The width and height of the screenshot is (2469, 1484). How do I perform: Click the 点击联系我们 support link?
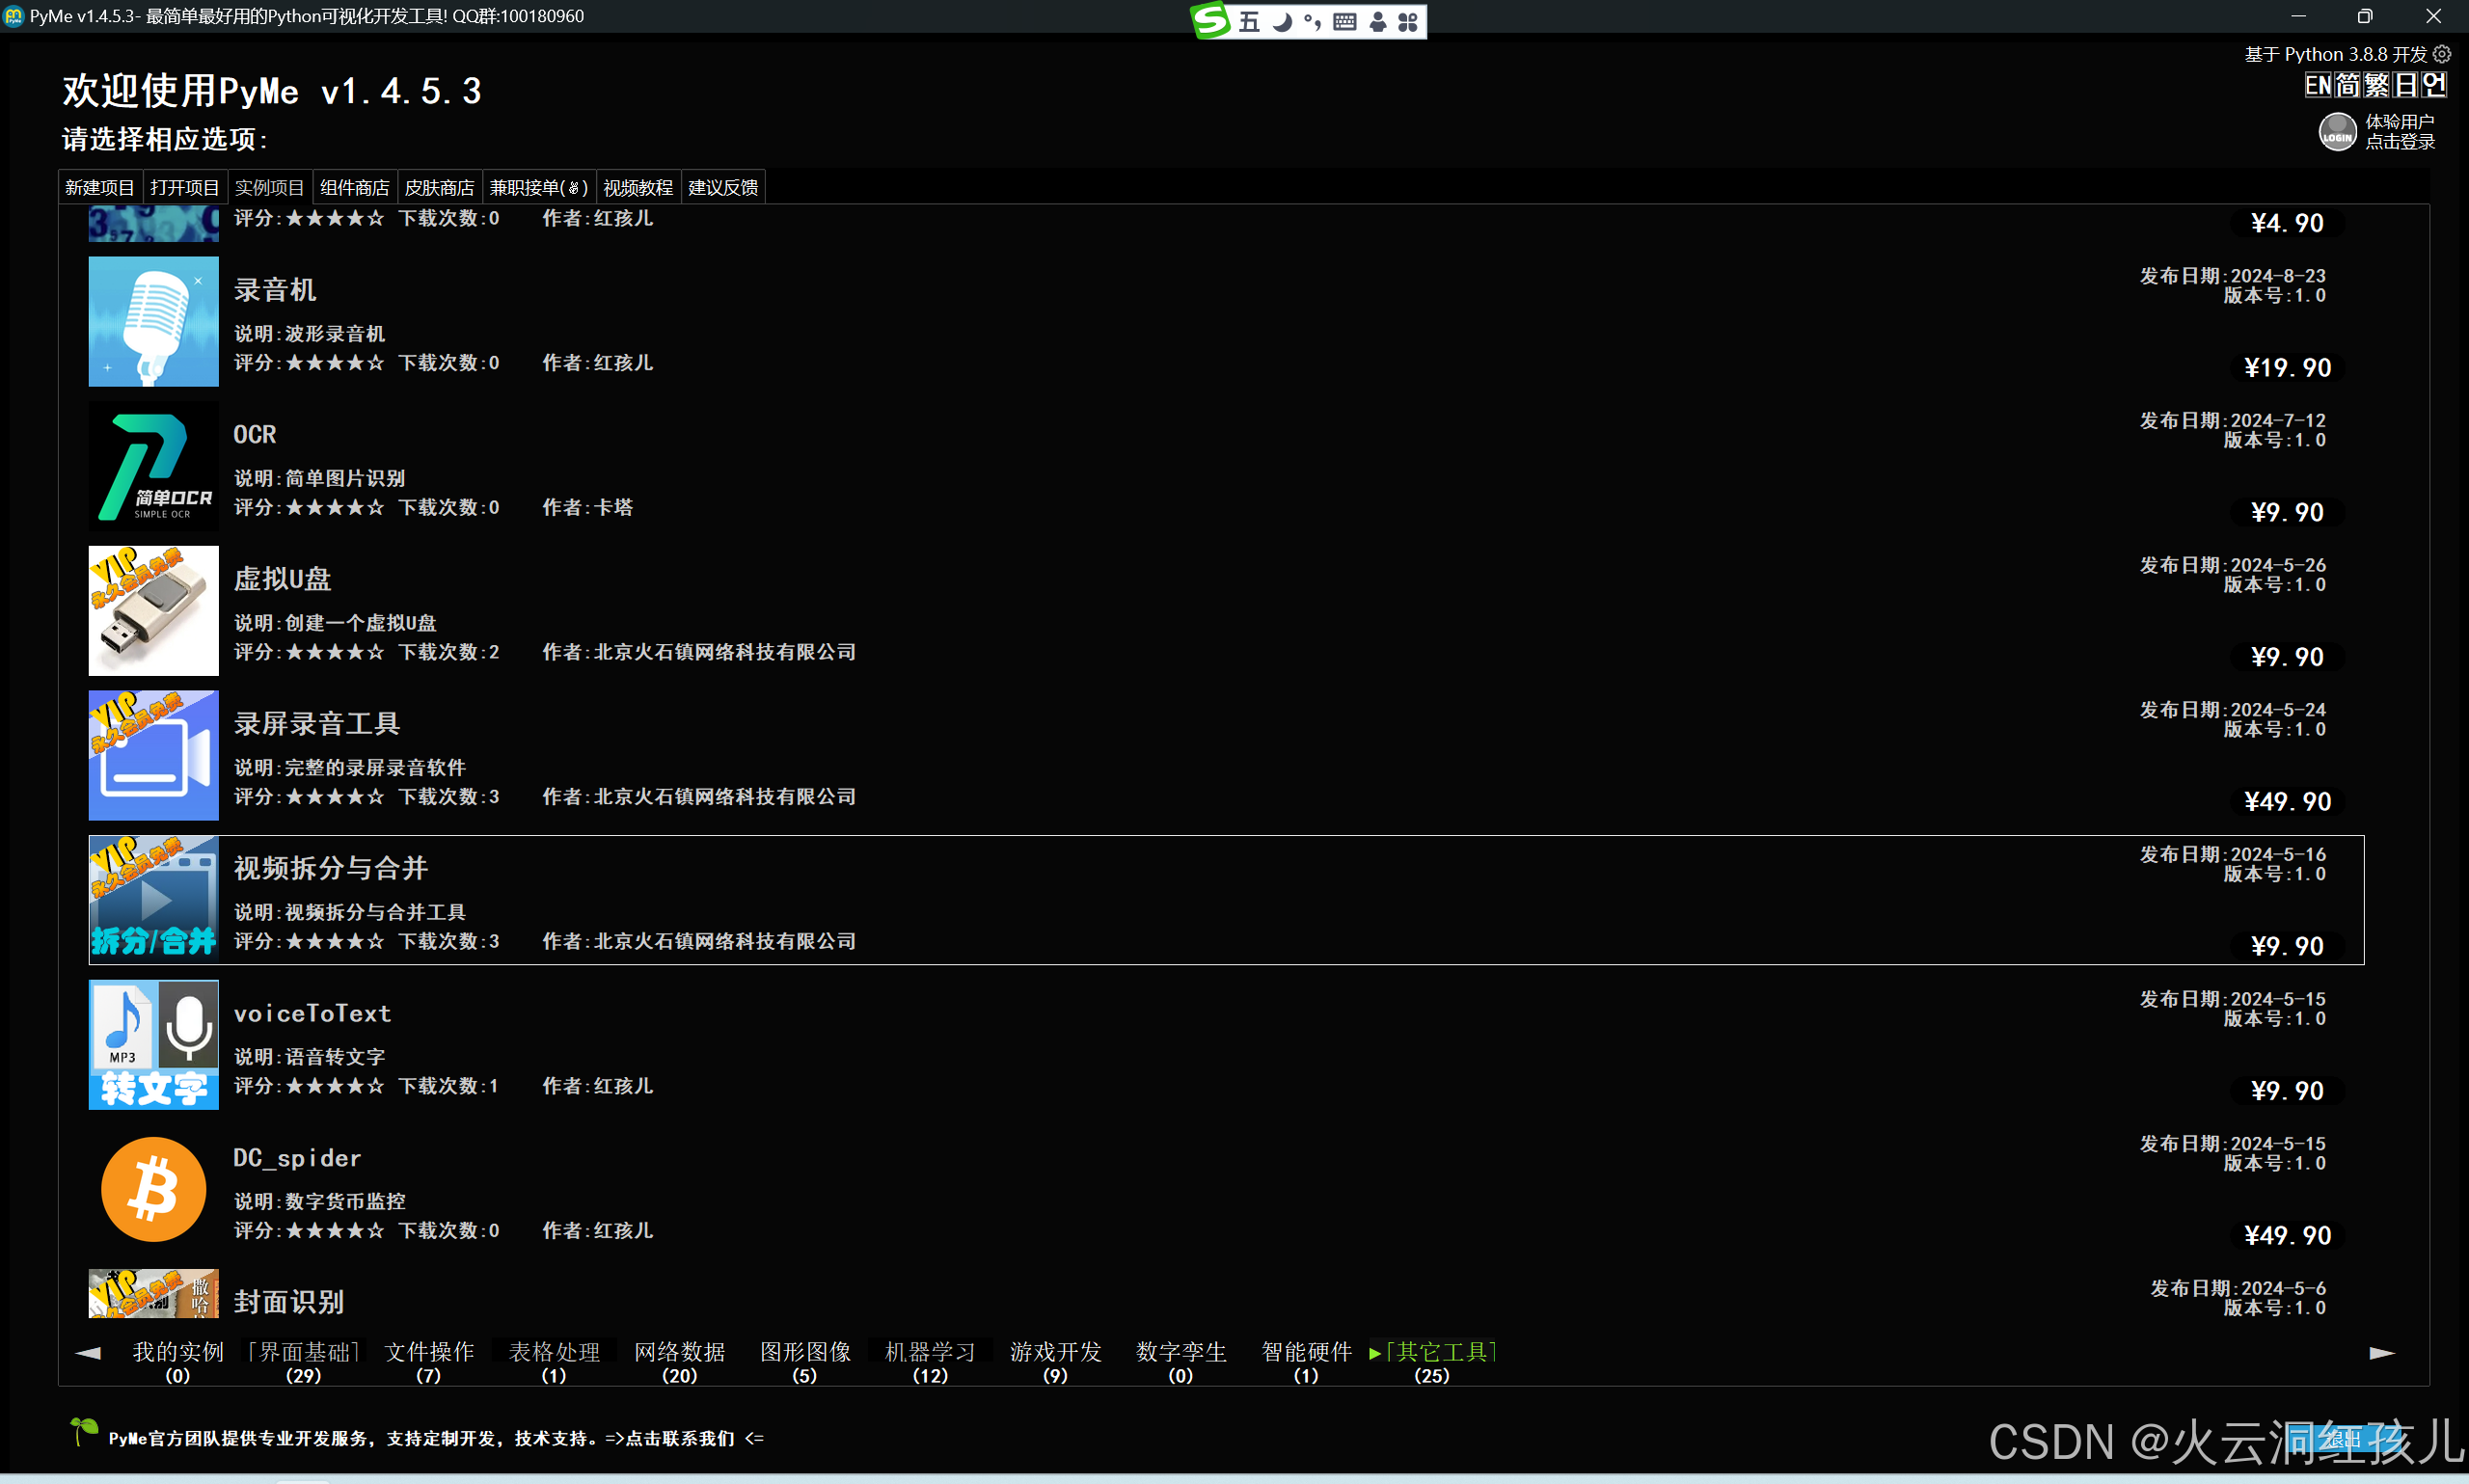679,1438
